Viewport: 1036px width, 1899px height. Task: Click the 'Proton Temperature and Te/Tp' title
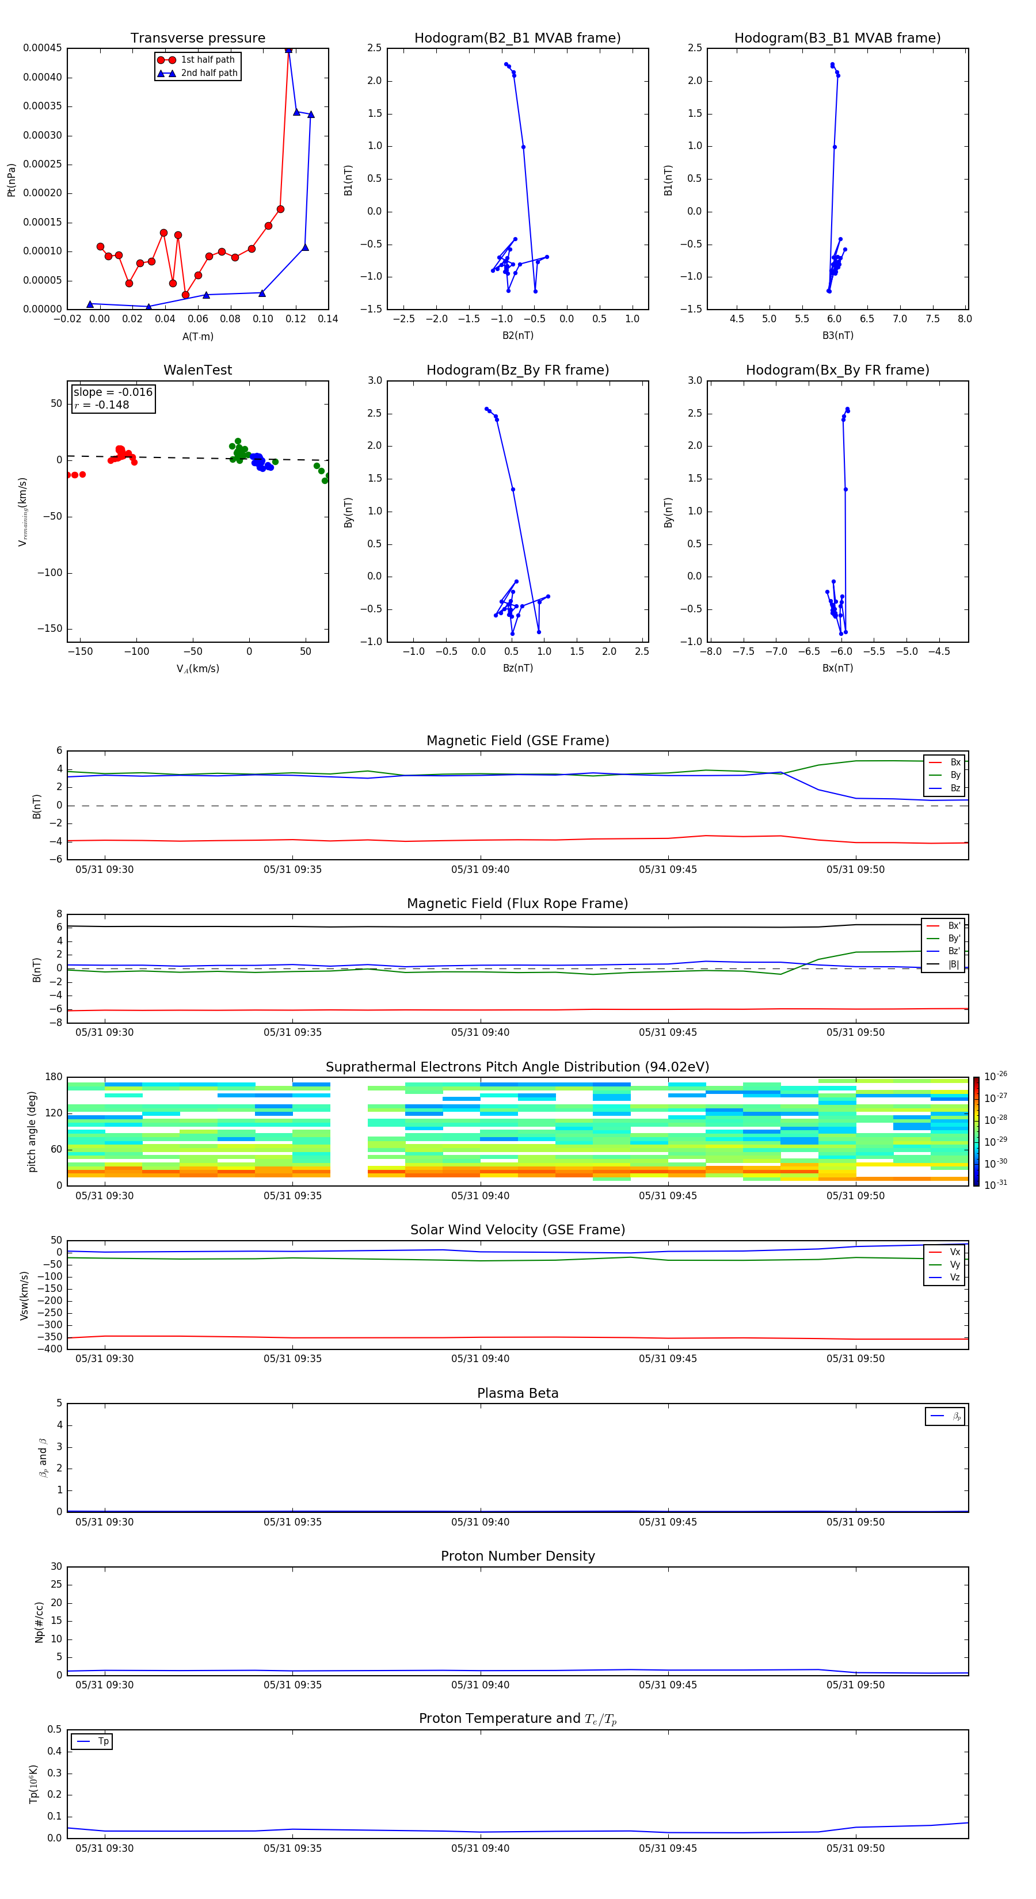pyautogui.click(x=517, y=1718)
